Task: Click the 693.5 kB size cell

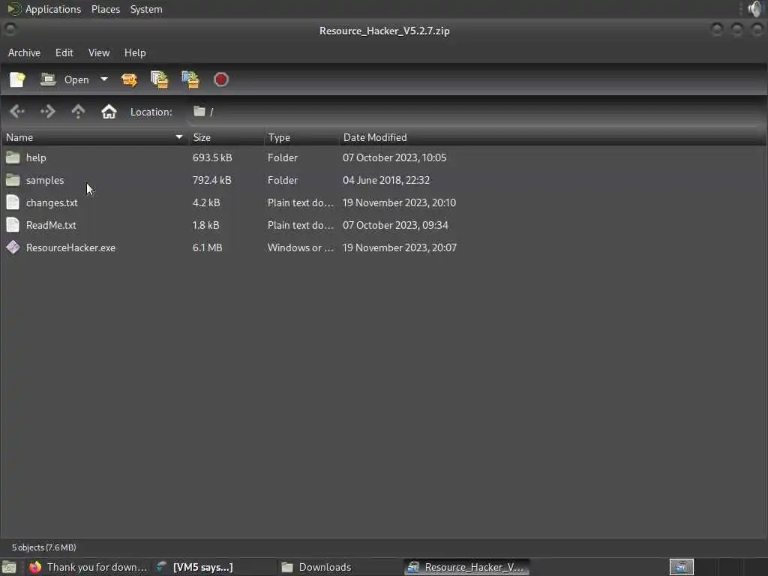Action: click(x=212, y=157)
